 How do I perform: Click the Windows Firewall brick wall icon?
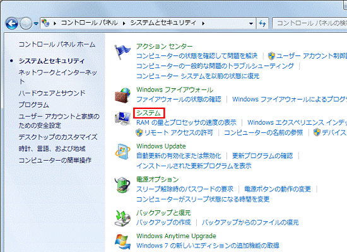(122, 96)
